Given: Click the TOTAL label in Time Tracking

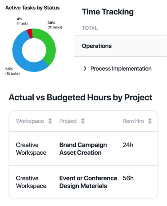Looking at the screenshot, I should pos(90,28).
